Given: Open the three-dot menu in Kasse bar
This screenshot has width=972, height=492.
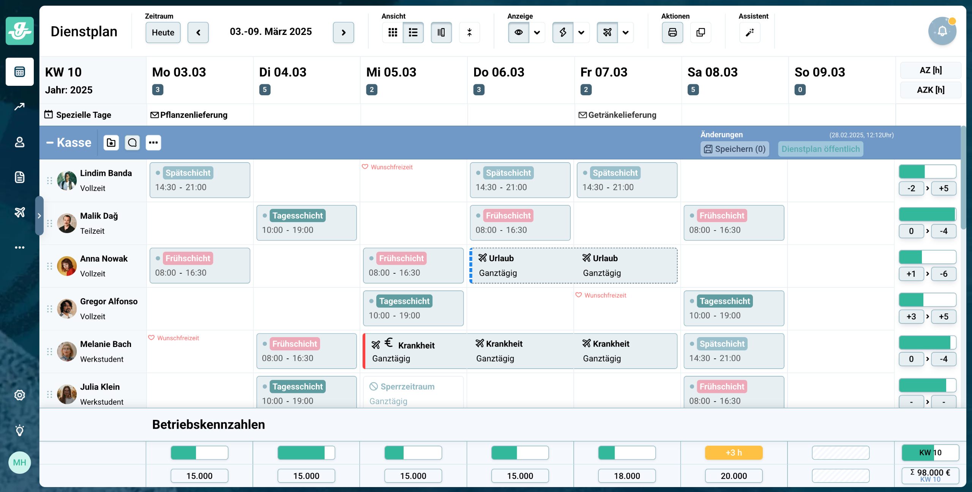Looking at the screenshot, I should 153,143.
